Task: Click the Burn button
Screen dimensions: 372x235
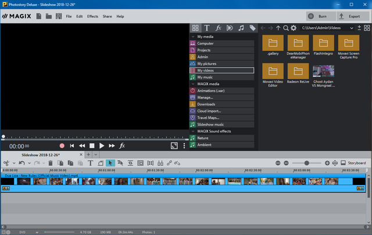Action: click(321, 16)
